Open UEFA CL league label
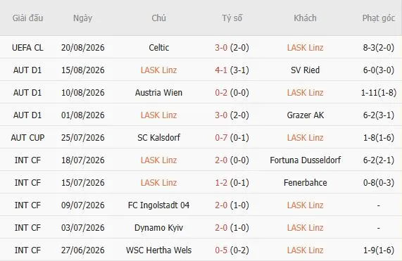This screenshot has width=402, height=261. click(x=27, y=48)
